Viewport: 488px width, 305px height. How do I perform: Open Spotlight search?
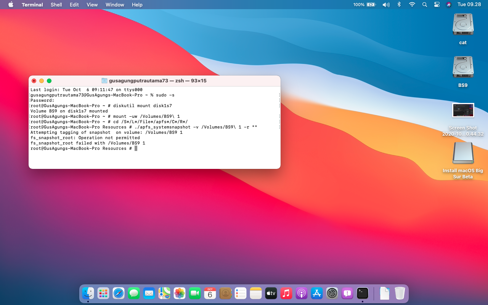tap(425, 5)
